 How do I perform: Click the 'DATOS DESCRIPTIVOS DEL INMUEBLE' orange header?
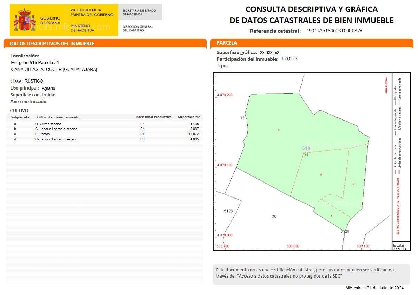click(x=105, y=44)
